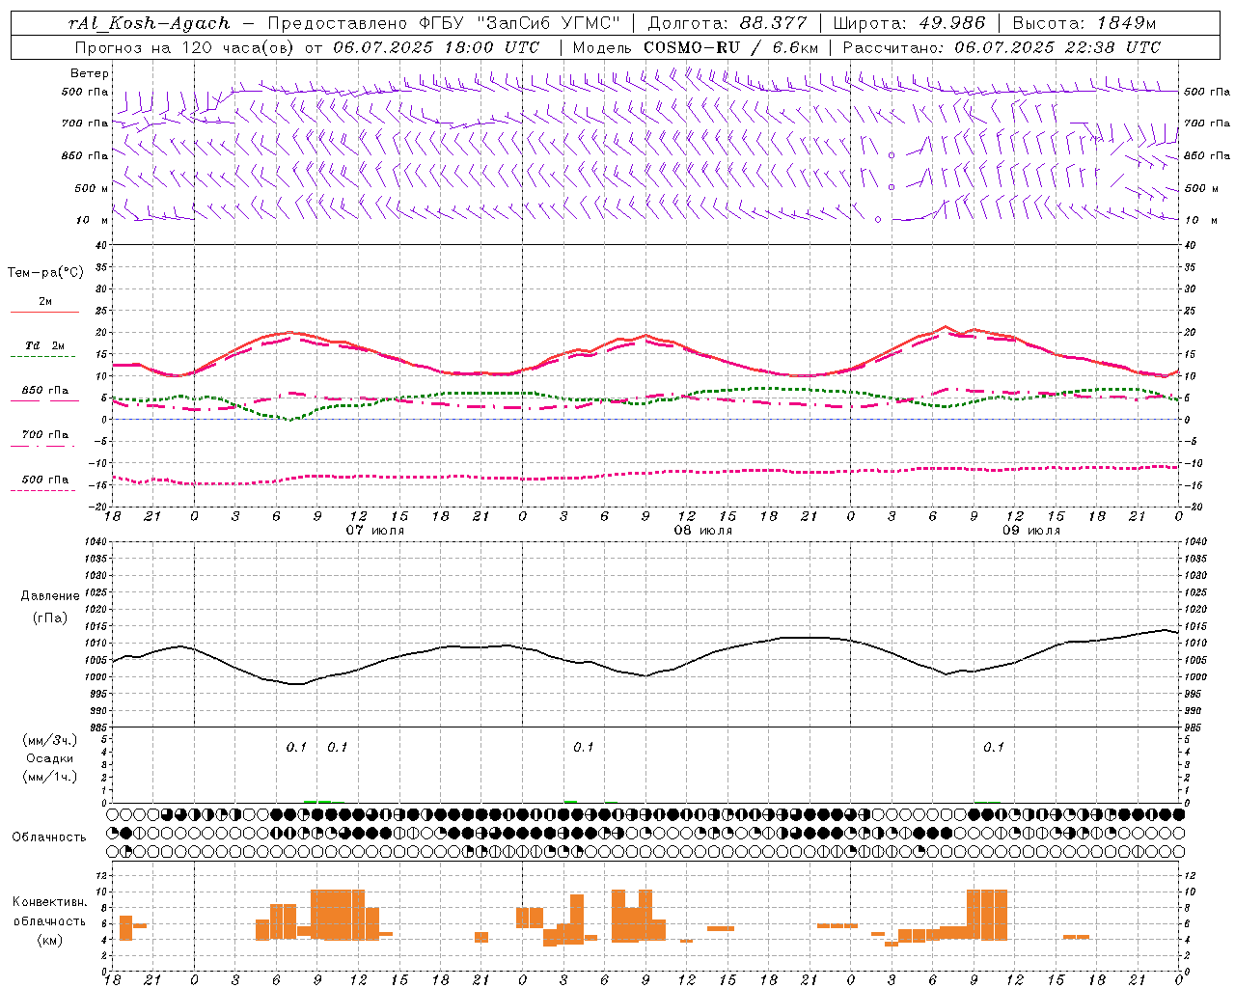Click the 09 июля date label
Image resolution: width=1235 pixels, height=988 pixels.
click(x=1031, y=531)
